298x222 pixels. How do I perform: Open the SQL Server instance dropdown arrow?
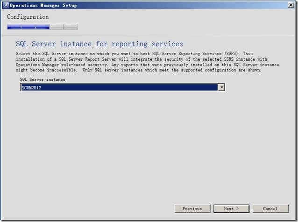pyautogui.click(x=221, y=87)
